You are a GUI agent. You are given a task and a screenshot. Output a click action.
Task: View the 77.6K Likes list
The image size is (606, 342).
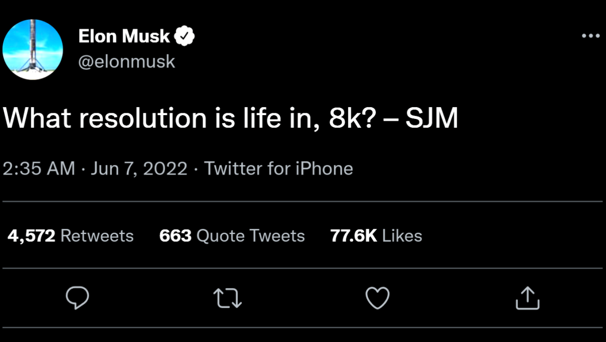[x=376, y=235]
